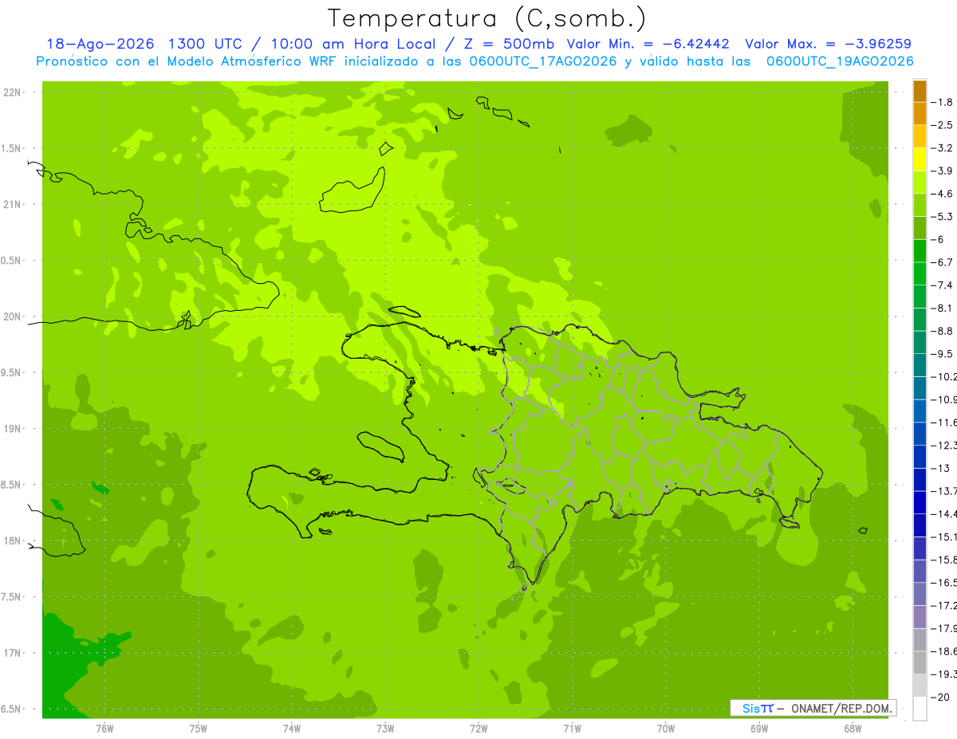Screen dimensions: 957x739
Task: Click the '21N' latitude axis label
Action: click(11, 205)
